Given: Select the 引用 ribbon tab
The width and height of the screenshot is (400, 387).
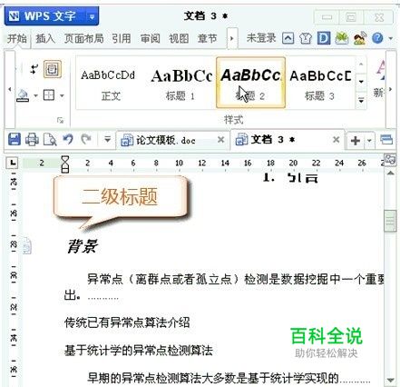Looking at the screenshot, I should click(x=122, y=39).
